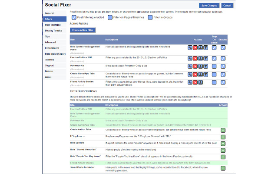Cancel the Social Fixer options dialog
The height and width of the screenshot is (174, 278).
tap(227, 5)
